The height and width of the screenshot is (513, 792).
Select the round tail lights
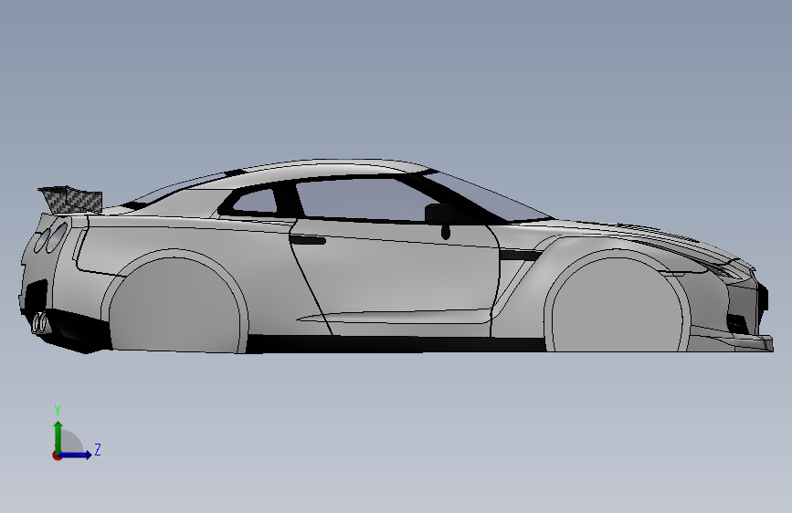pyautogui.click(x=51, y=236)
